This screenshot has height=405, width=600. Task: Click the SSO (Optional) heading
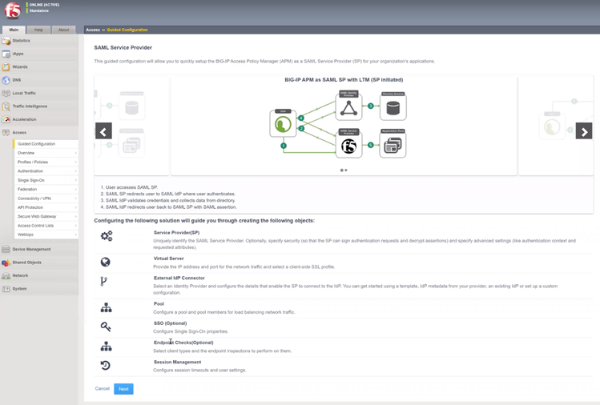coord(171,323)
